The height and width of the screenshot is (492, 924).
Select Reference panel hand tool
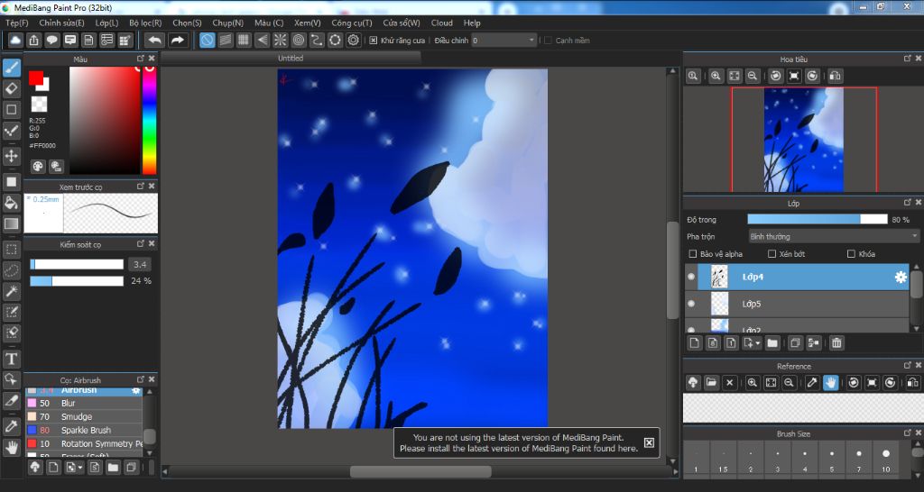(830, 383)
